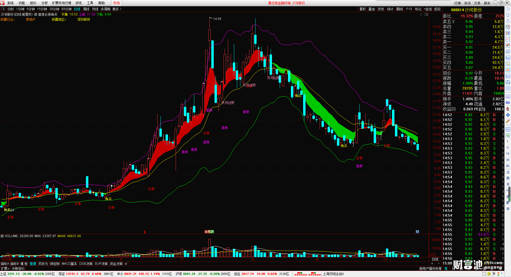The height and width of the screenshot is (277, 511).
Task: Open the 系统 menu
Action: 10,3
